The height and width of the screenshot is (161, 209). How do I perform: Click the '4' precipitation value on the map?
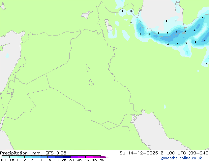click(185, 31)
